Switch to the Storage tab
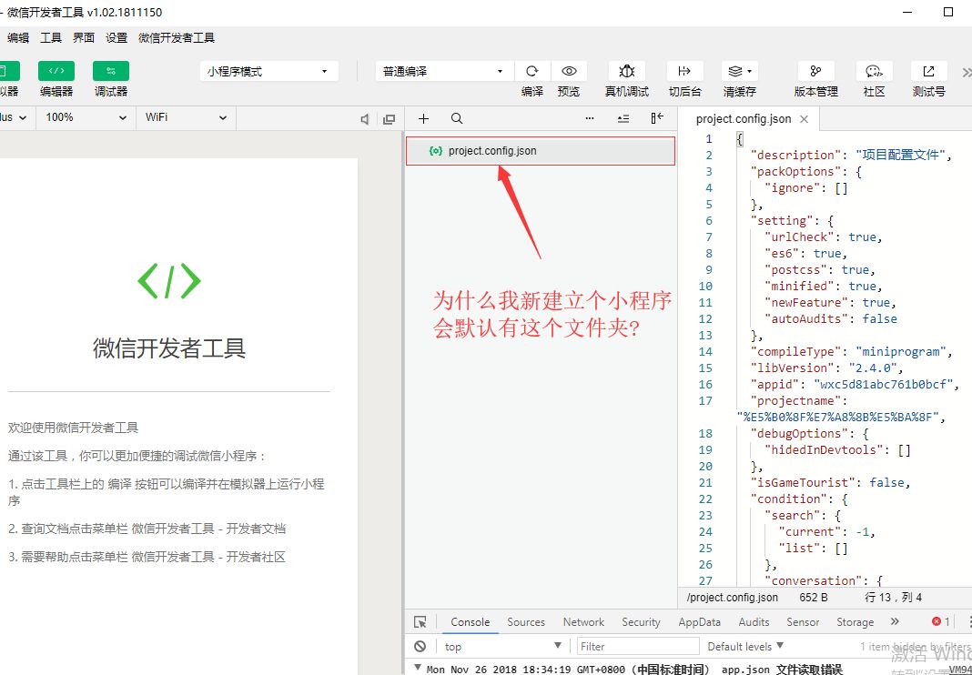 click(855, 621)
